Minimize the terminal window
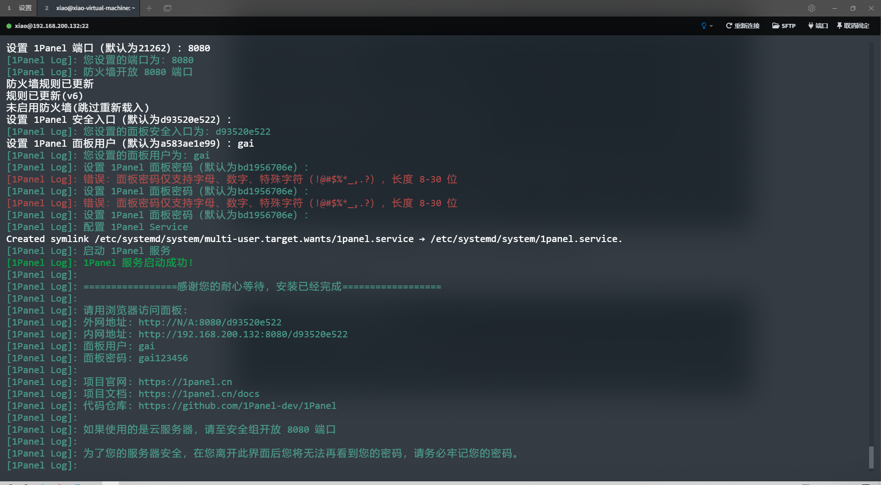Viewport: 881px width, 485px height. point(834,8)
